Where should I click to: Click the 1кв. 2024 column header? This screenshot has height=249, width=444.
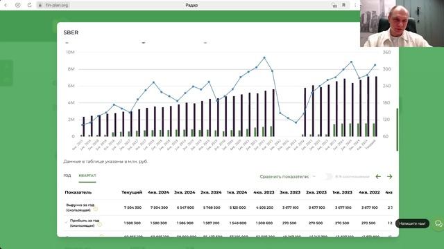(x=237, y=192)
